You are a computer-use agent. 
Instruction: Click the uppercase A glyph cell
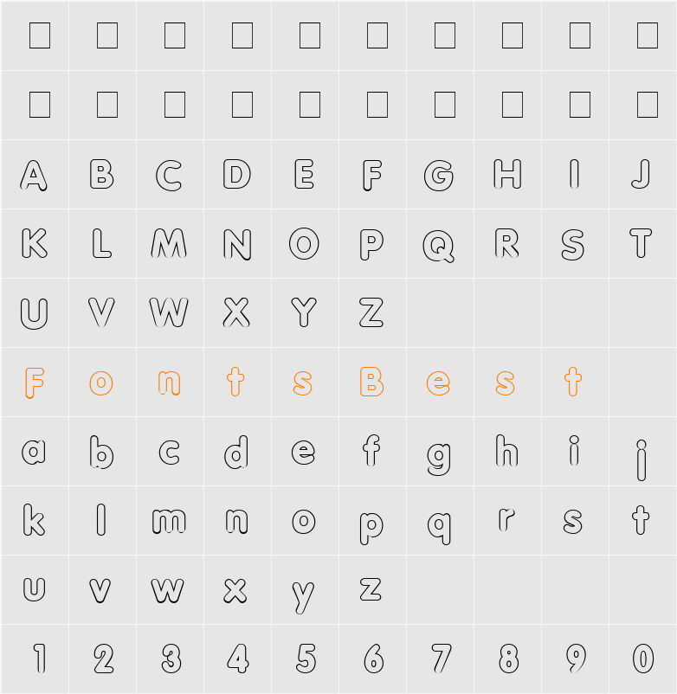[x=34, y=176]
